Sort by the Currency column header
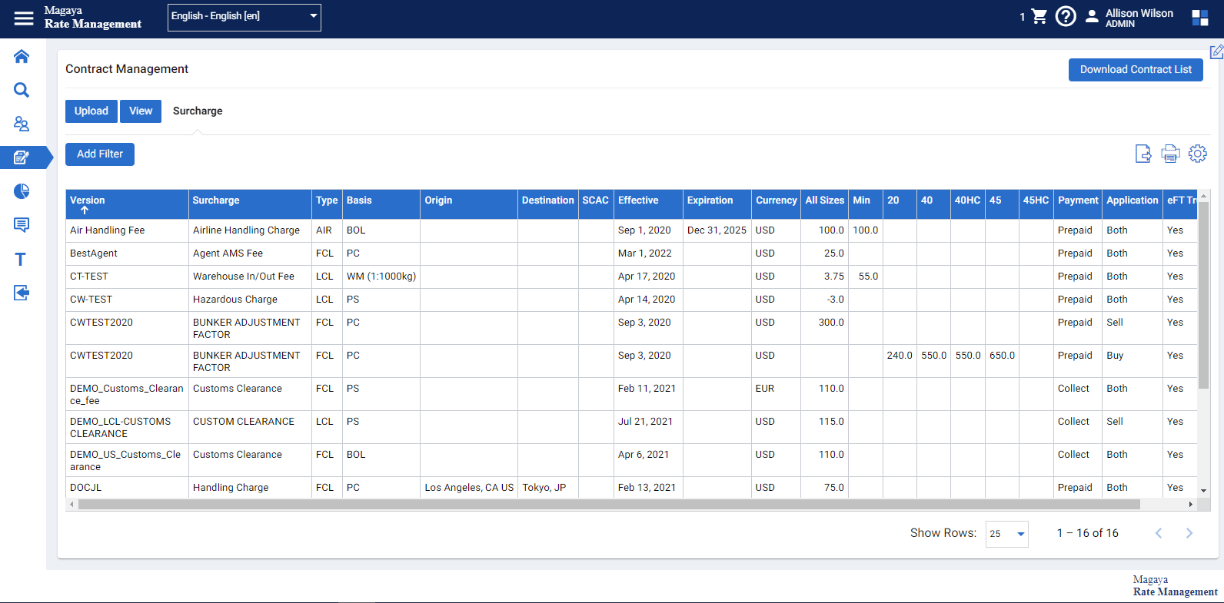1224x603 pixels. pyautogui.click(x=776, y=204)
